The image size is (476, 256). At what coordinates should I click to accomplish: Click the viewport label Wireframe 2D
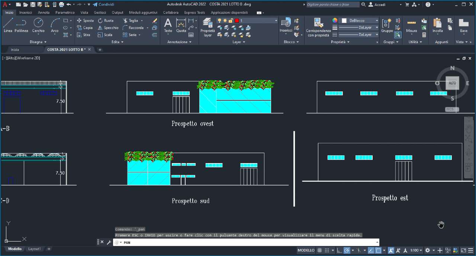[x=28, y=58]
